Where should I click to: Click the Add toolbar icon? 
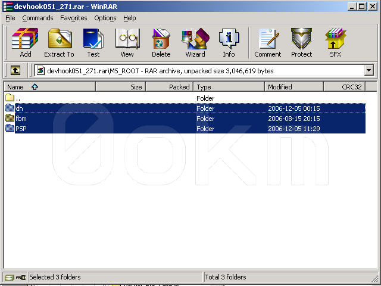(25, 42)
